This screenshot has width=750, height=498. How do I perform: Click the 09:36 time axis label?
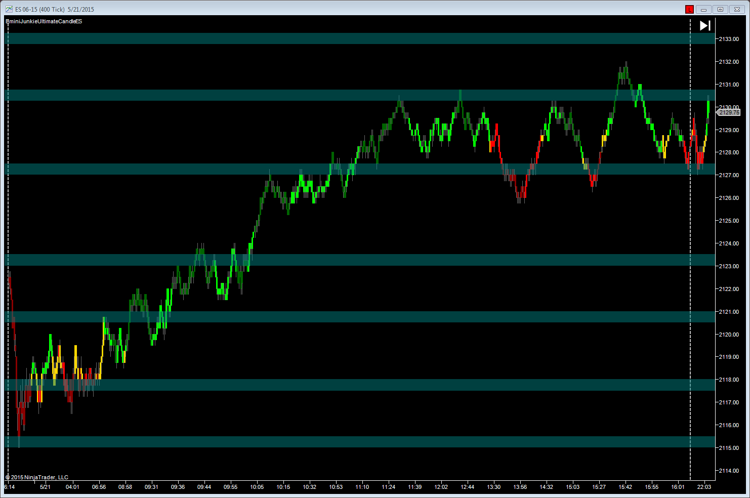[178, 487]
